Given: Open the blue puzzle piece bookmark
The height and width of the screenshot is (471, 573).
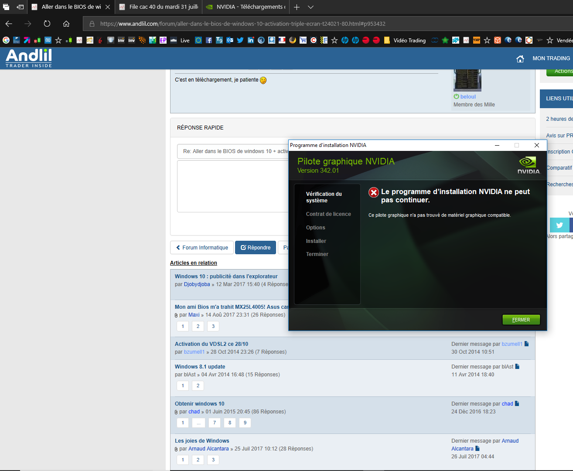Looking at the screenshot, I should [x=456, y=40].
